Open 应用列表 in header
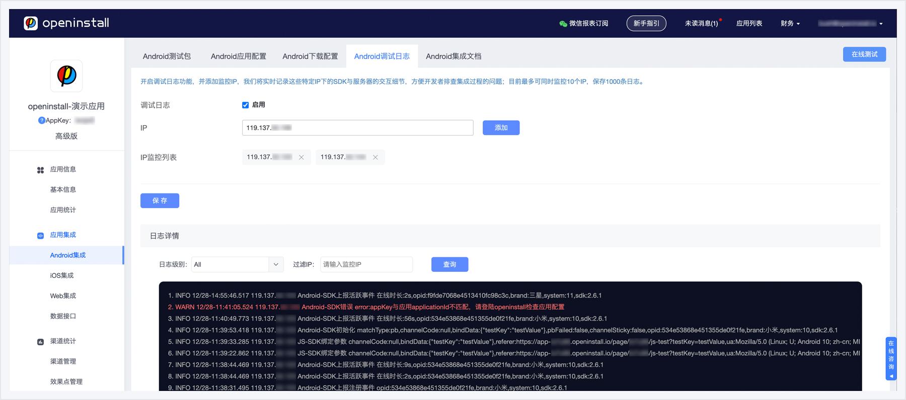 point(749,24)
